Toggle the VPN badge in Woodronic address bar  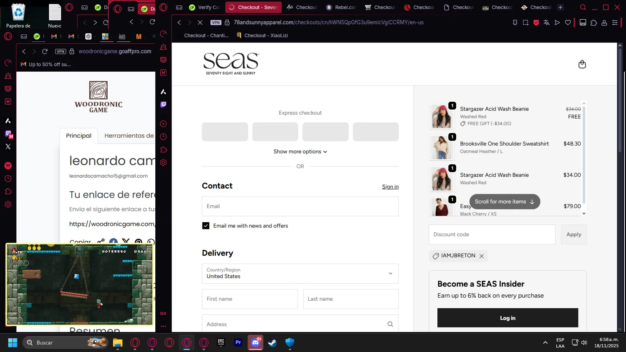(61, 51)
